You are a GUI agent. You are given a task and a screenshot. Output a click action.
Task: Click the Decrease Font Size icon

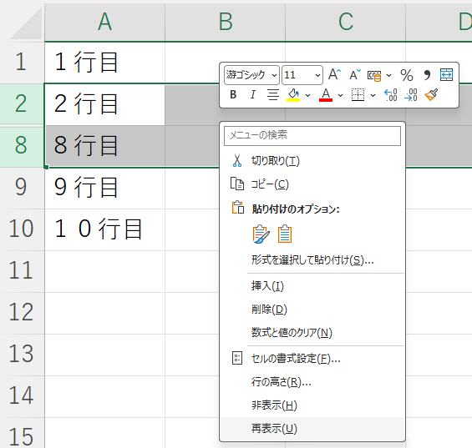click(x=355, y=74)
